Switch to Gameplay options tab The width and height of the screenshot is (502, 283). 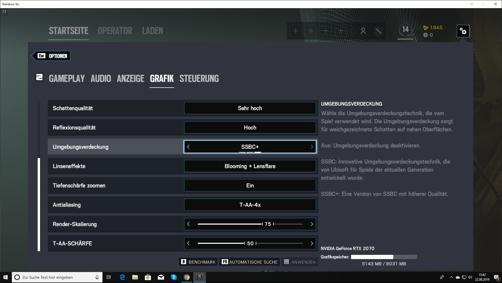(67, 78)
